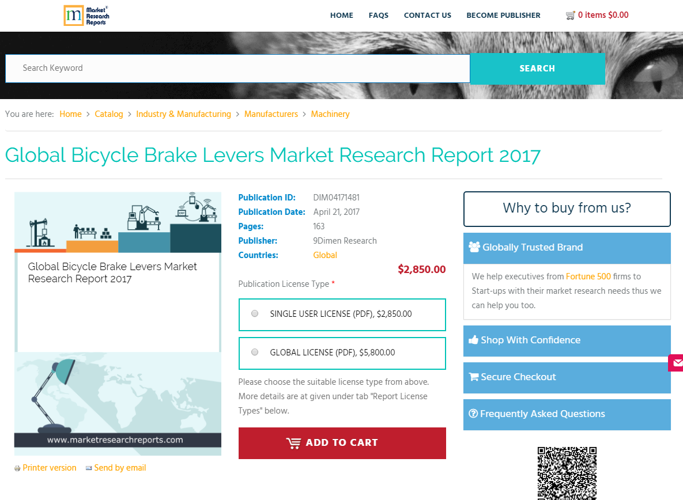Open the shopping cart icon in header
This screenshot has width=683, height=500.
pos(571,15)
